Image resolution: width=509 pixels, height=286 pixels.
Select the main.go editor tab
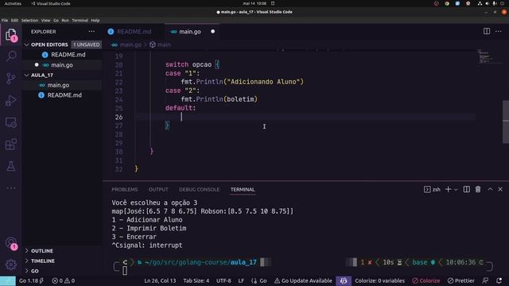tap(192, 32)
